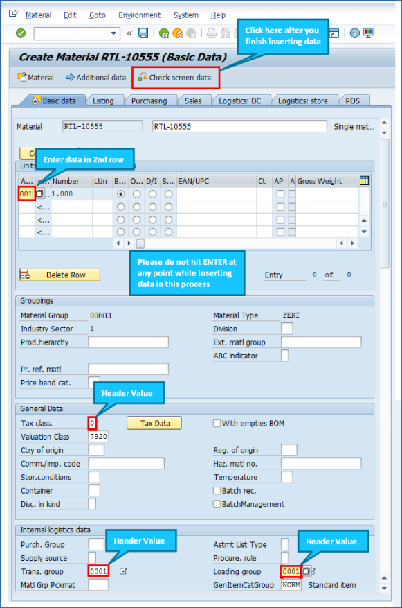402x608 pixels.
Task: Open the Environment menu
Action: click(139, 15)
